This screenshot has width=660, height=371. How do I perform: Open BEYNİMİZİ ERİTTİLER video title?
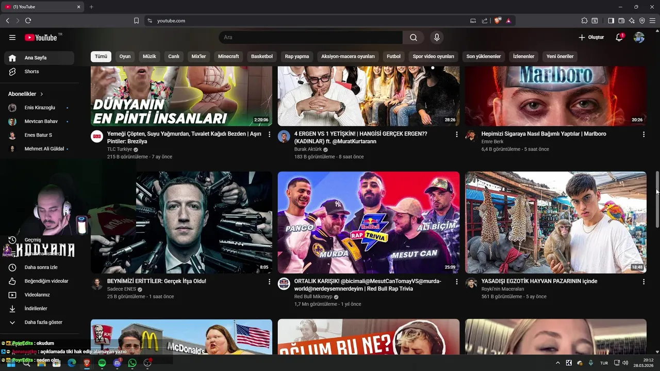(x=157, y=281)
